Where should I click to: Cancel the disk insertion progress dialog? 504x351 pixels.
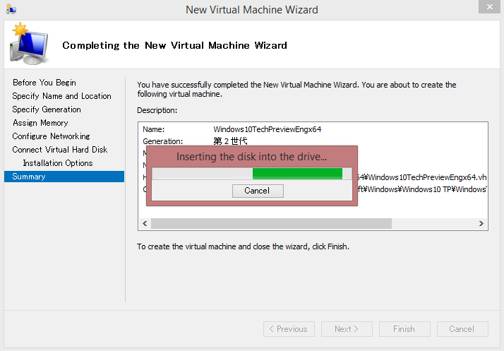[x=258, y=191]
